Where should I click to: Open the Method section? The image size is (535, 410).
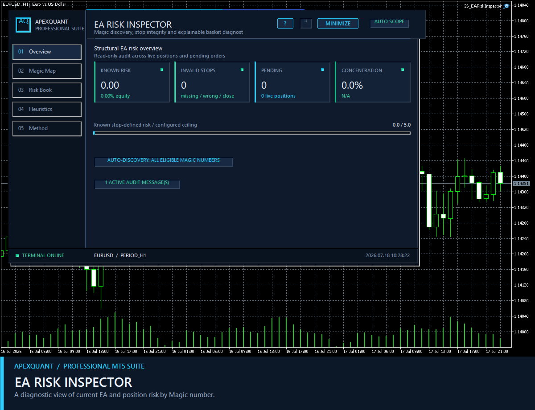(47, 128)
